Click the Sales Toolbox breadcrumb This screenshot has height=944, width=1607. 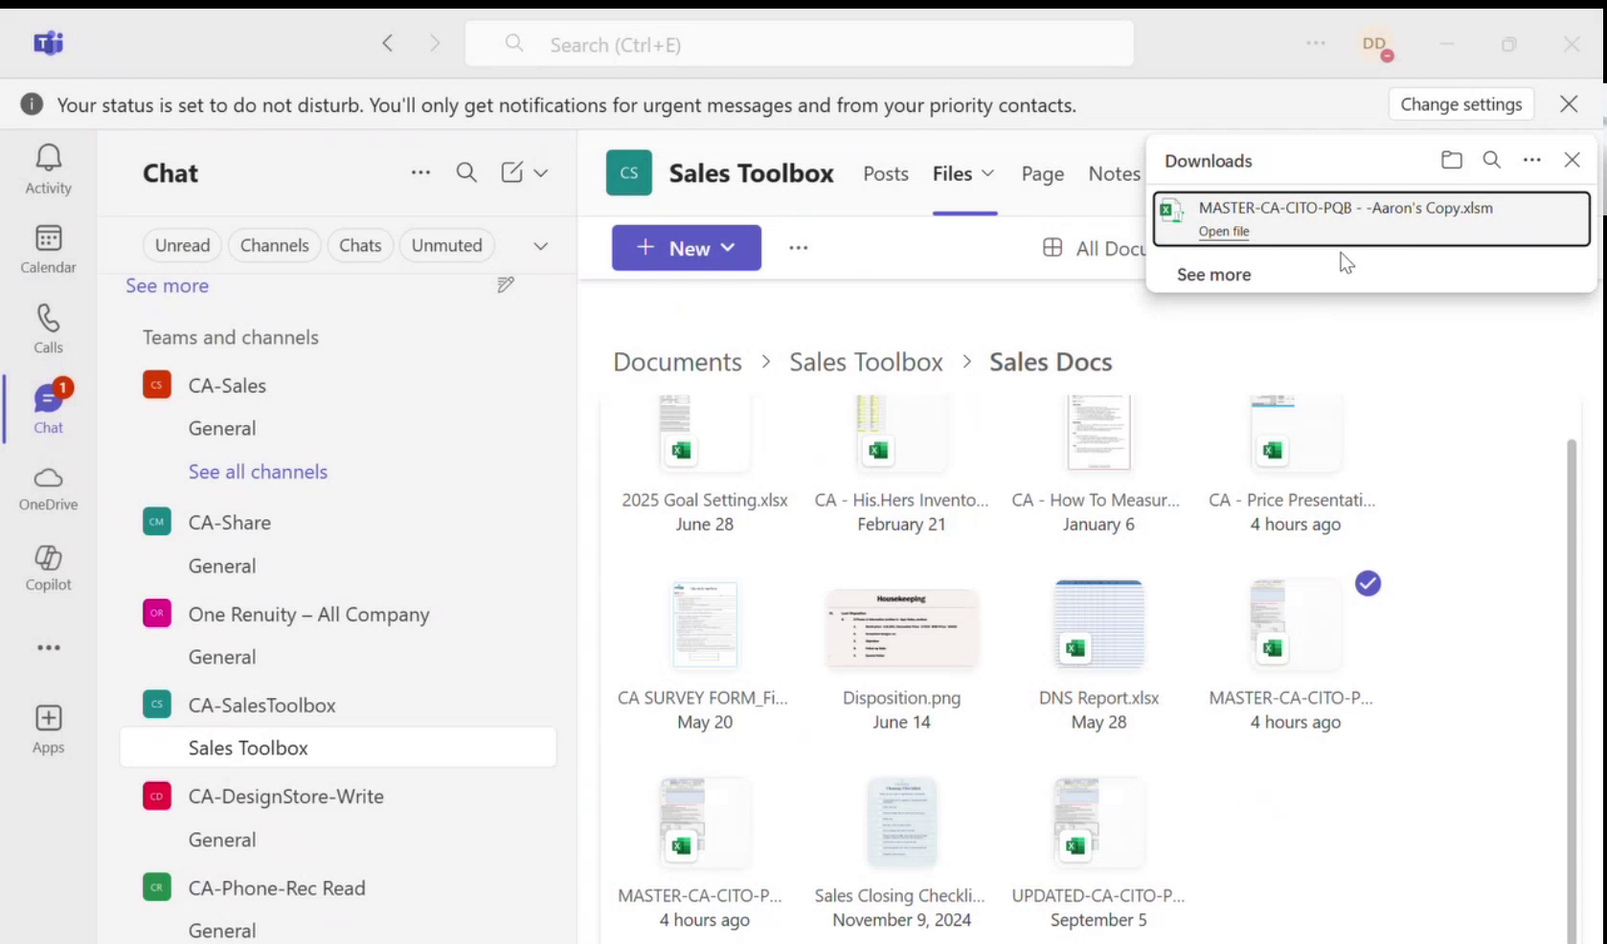[x=865, y=361]
